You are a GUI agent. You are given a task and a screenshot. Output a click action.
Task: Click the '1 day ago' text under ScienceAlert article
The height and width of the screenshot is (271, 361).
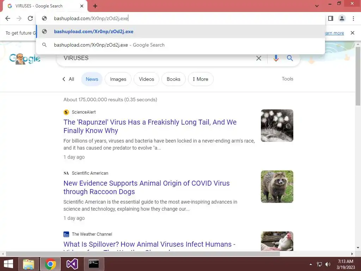pyautogui.click(x=74, y=157)
